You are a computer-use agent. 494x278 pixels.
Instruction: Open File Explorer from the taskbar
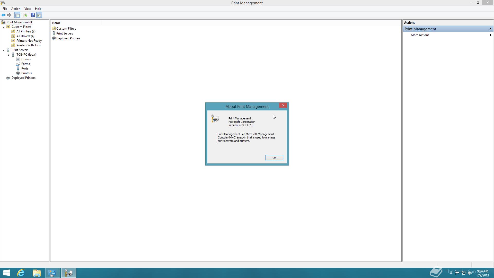point(37,273)
